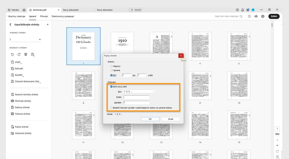Switch to Elektronicky podepsat tab
The image size is (289, 159).
[x=63, y=16]
